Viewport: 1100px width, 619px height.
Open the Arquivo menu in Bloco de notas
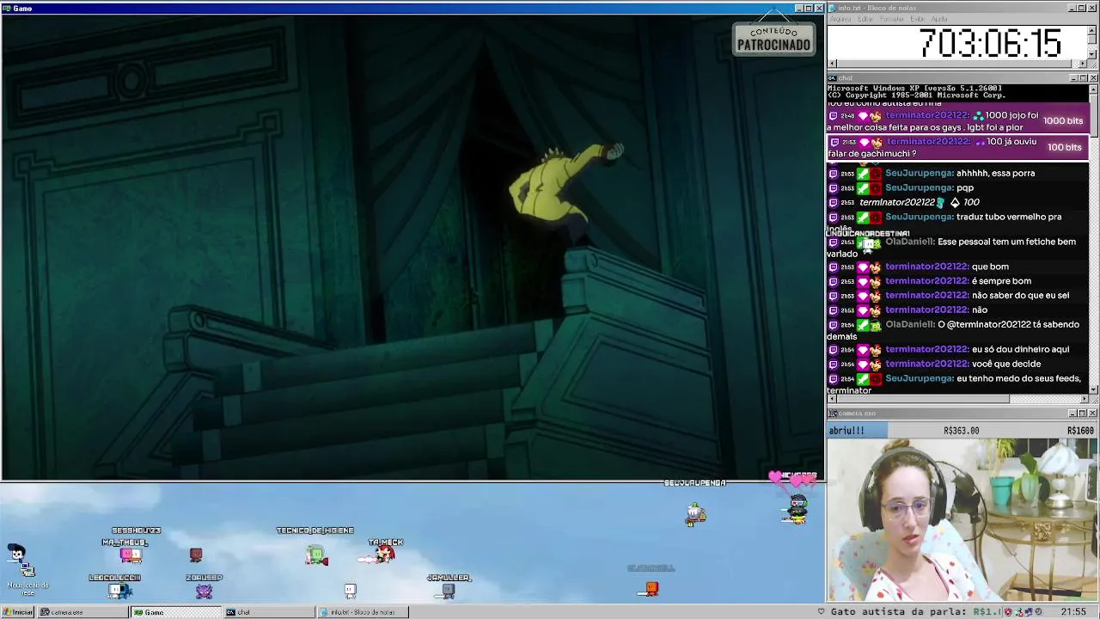(840, 19)
